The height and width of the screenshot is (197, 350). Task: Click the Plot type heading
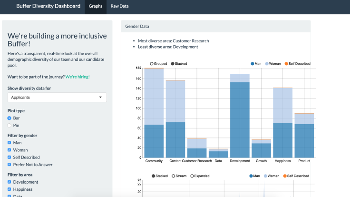16,111
